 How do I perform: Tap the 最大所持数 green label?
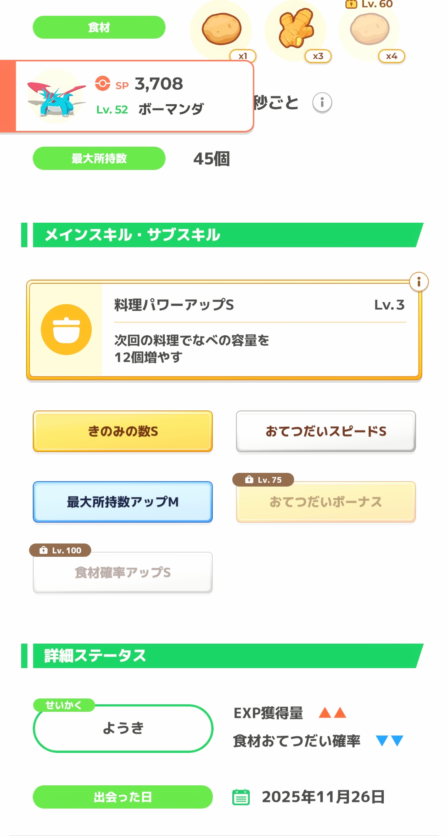[99, 158]
